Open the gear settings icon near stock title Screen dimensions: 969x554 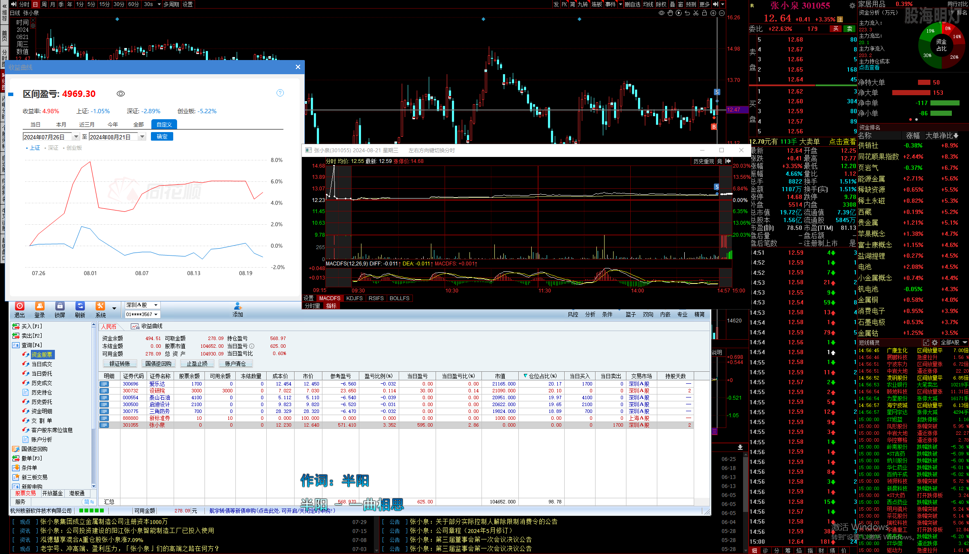coord(852,6)
